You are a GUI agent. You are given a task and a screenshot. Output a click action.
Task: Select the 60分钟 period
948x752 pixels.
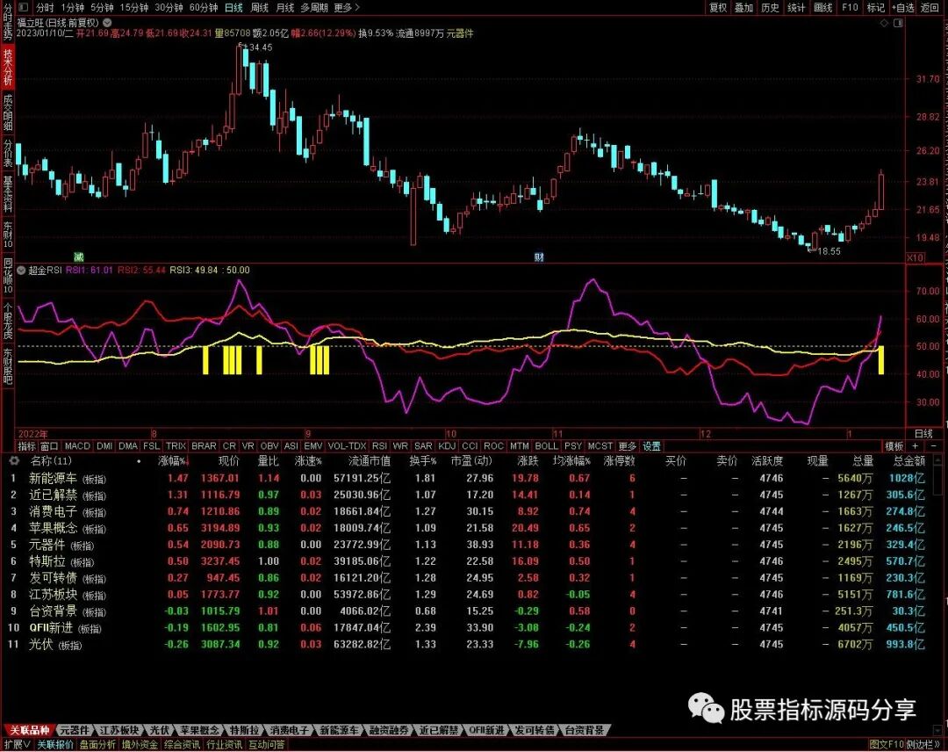204,8
